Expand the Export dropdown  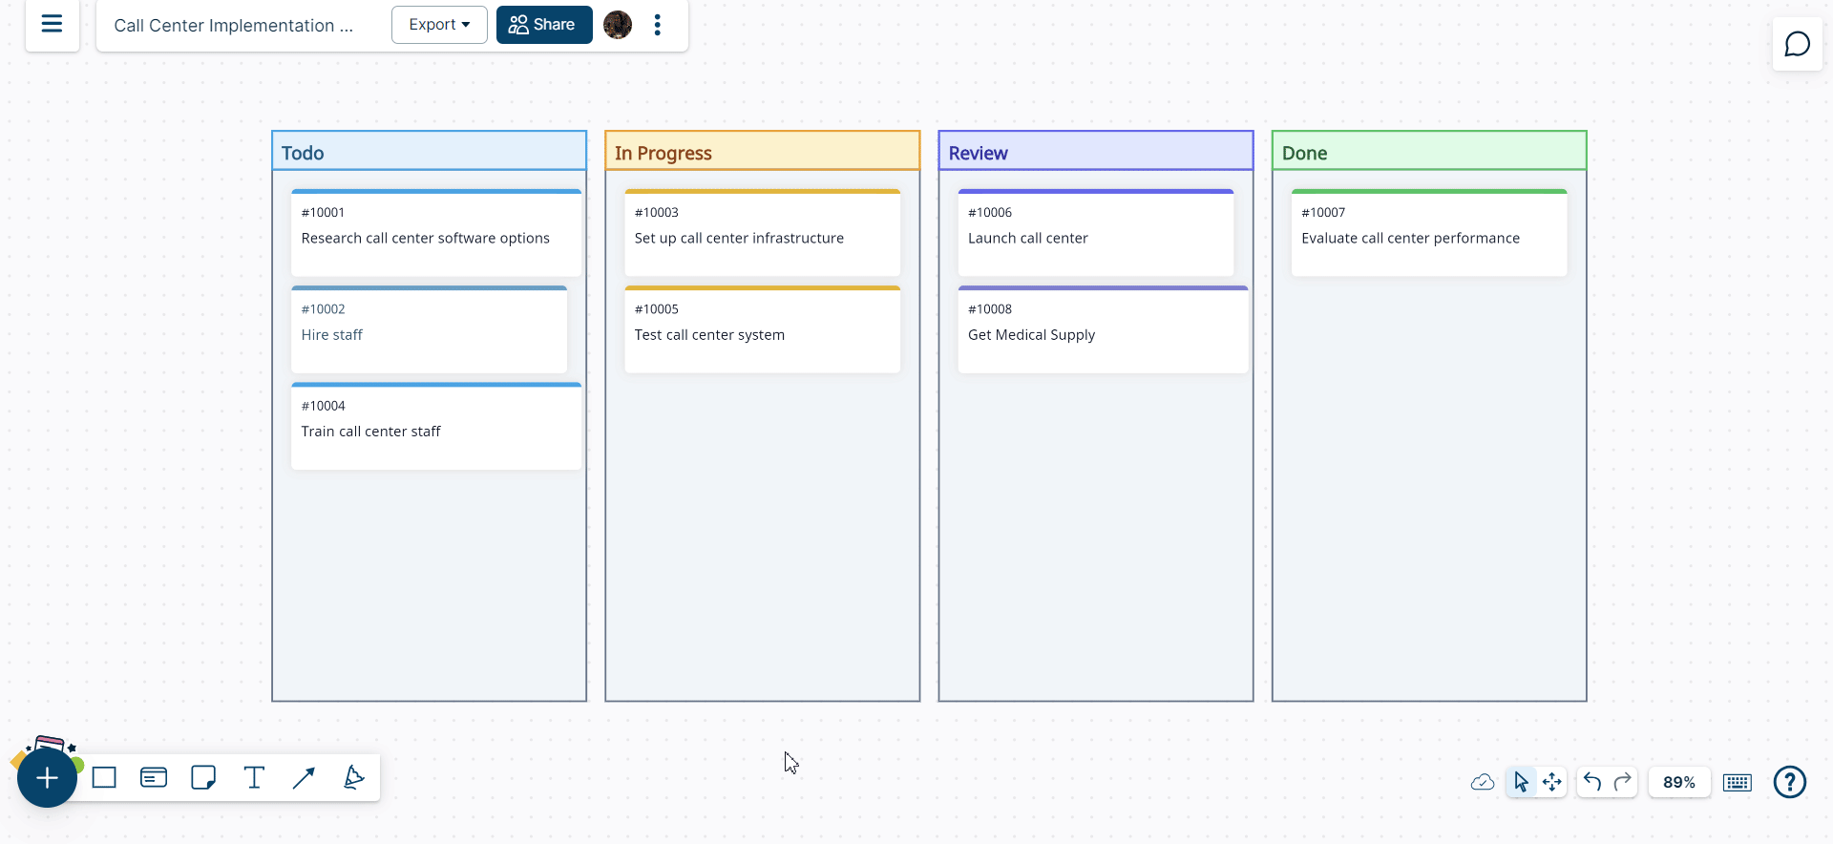click(439, 25)
